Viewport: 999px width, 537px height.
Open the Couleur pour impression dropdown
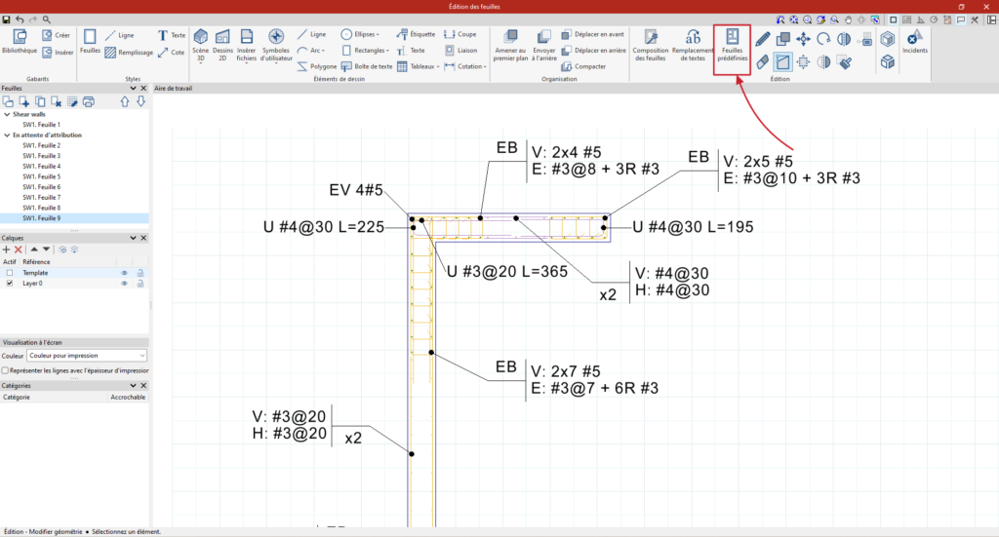coord(87,356)
